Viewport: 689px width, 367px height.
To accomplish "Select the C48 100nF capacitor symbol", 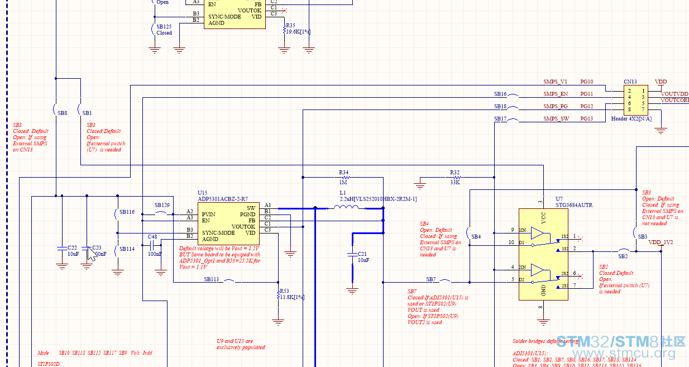I will point(152,245).
